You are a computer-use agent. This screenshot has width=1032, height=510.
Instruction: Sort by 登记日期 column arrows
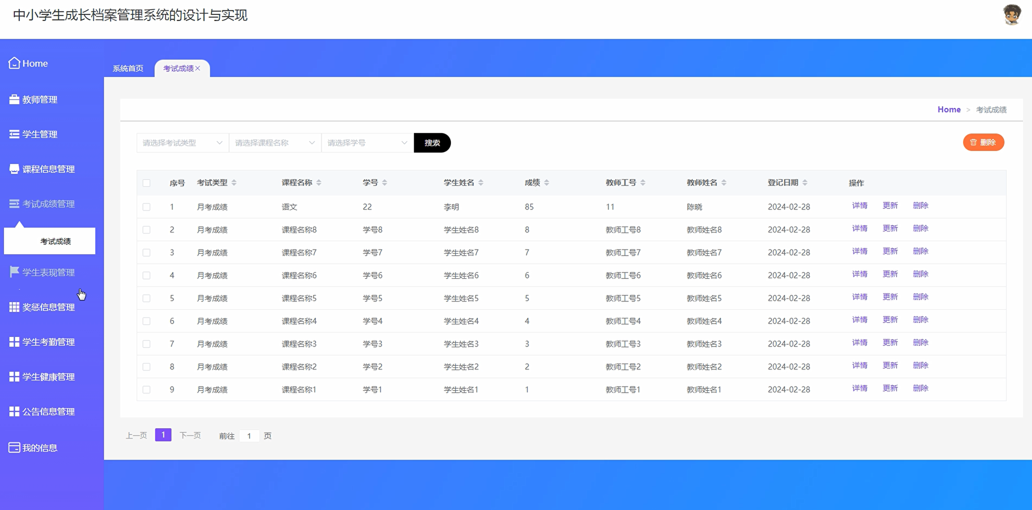[x=804, y=183]
